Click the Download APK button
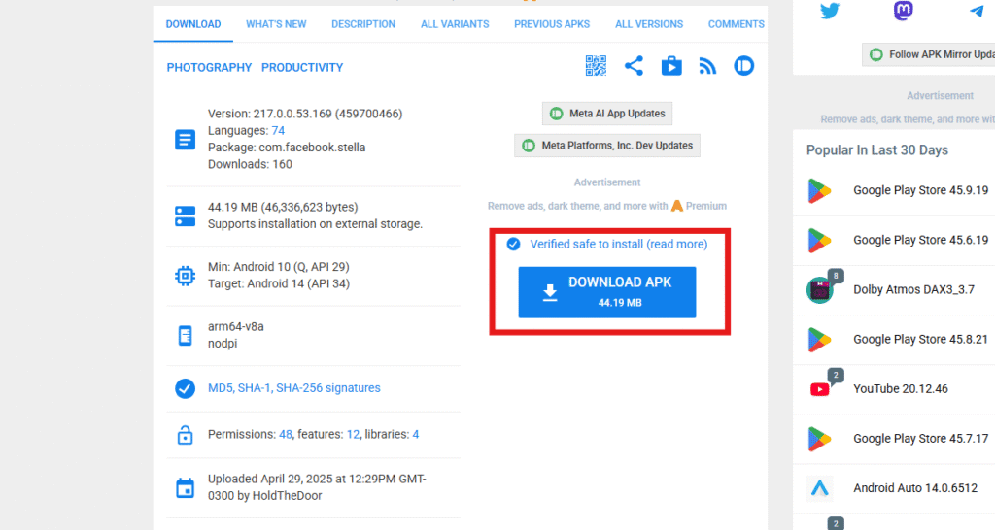Screen dimensions: 995x530 [x=607, y=292]
